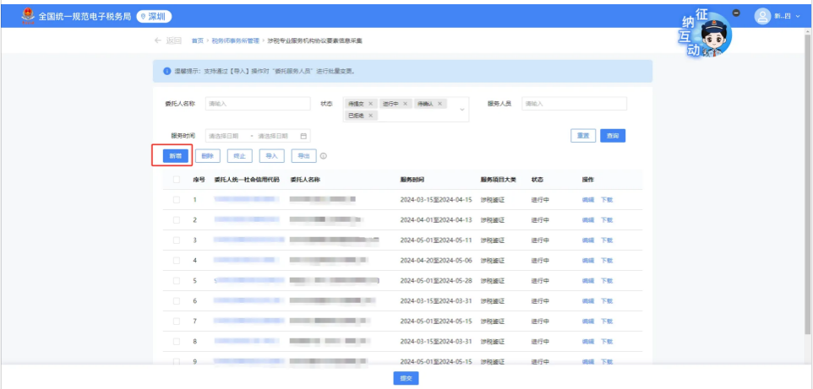Screen dimensions: 813x389
Task: Click date 2024-05-01至2024-05-11 in row 3
Action: (436, 240)
